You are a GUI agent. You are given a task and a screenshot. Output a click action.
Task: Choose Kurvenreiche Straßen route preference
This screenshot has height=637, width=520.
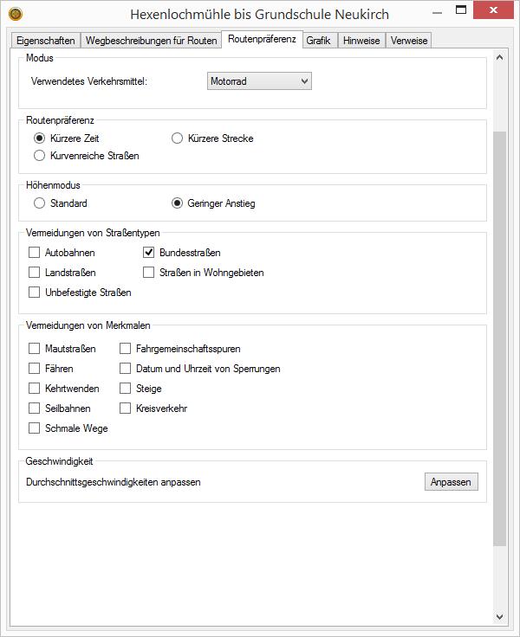40,156
